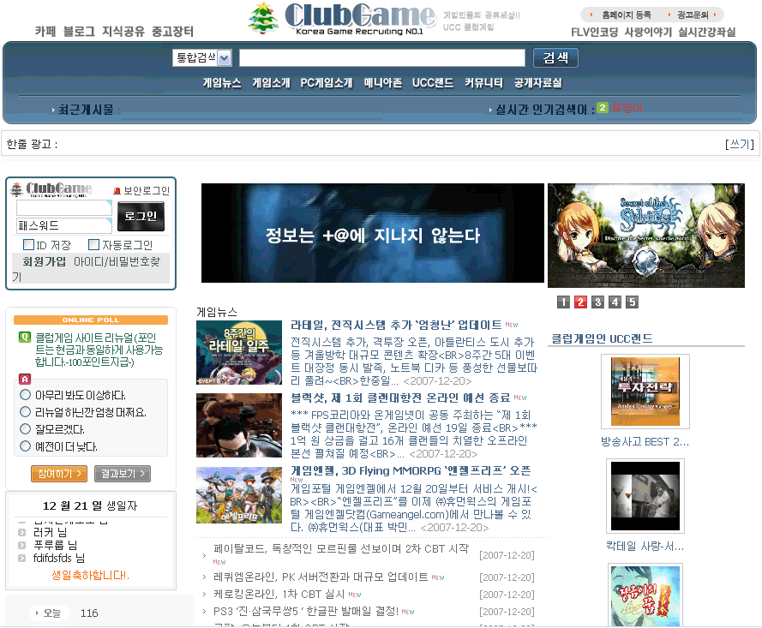Click the red secure login lock icon
The width and height of the screenshot is (762, 628).
[x=117, y=191]
